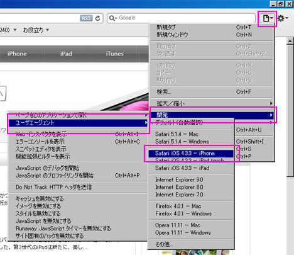Choose 新規ウィンドウ from the menu

[x=212, y=35]
